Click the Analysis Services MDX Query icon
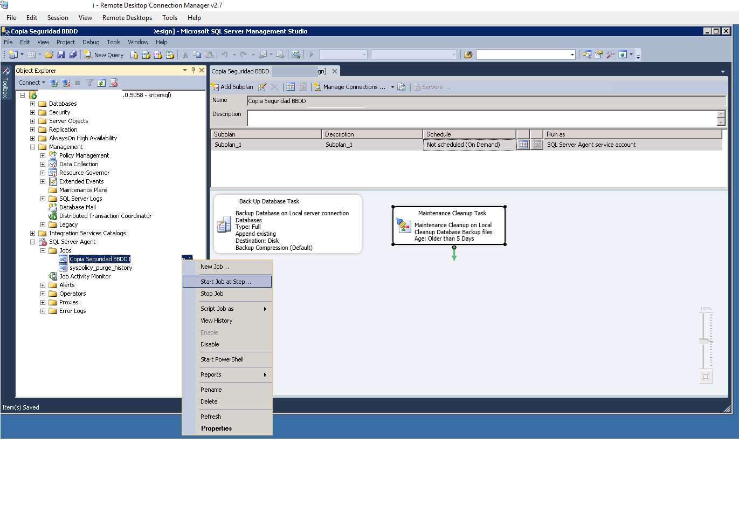739x518 pixels. (146, 54)
